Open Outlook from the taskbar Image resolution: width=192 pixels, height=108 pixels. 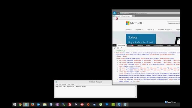(39, 104)
